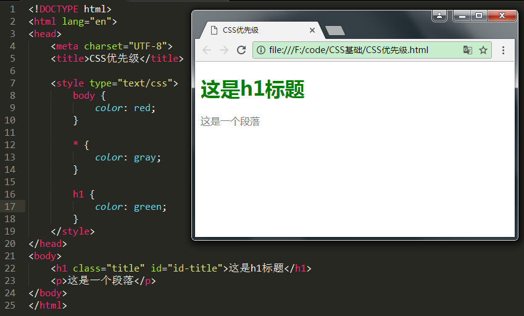Click the 'color: green;' line in the editor
The width and height of the screenshot is (524, 316).
pos(131,207)
